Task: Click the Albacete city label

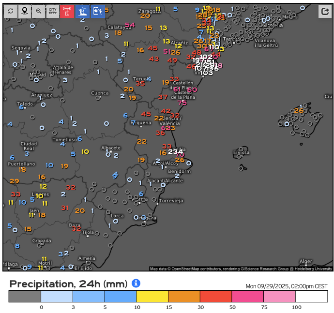Action: coord(110,148)
